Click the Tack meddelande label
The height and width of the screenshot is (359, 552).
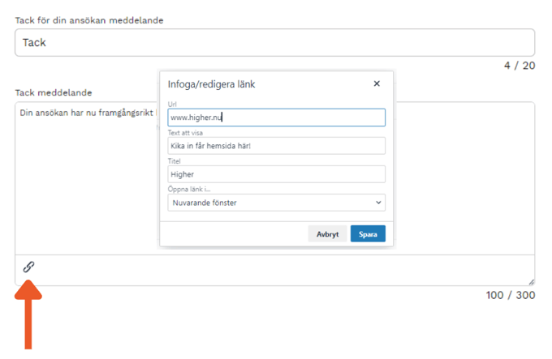(54, 92)
